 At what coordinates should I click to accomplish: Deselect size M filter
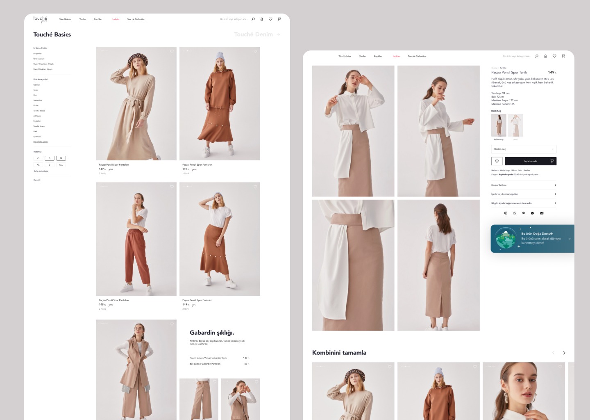[61, 158]
